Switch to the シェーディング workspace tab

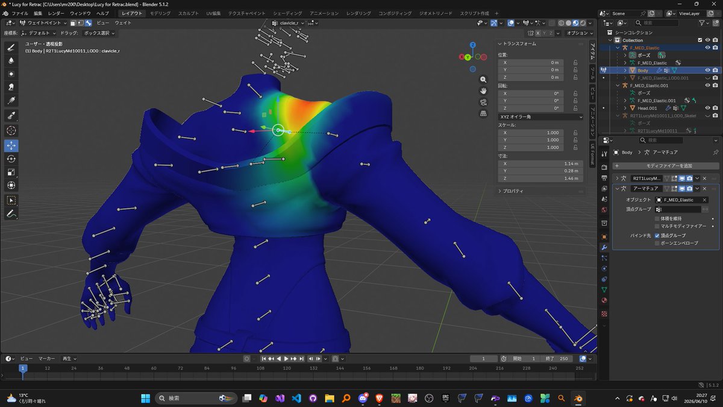click(x=287, y=13)
